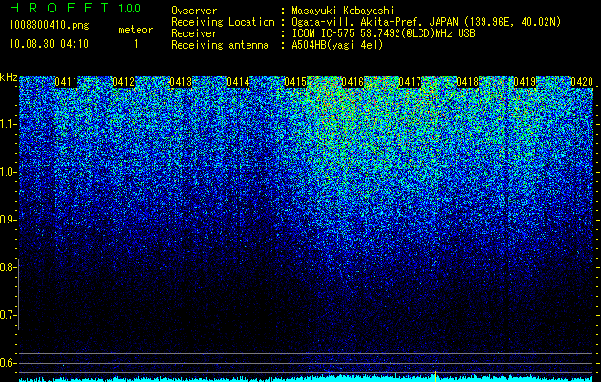Click the date stamp 10.08.30 04:10
Screen dimensions: 601x382
(49, 44)
